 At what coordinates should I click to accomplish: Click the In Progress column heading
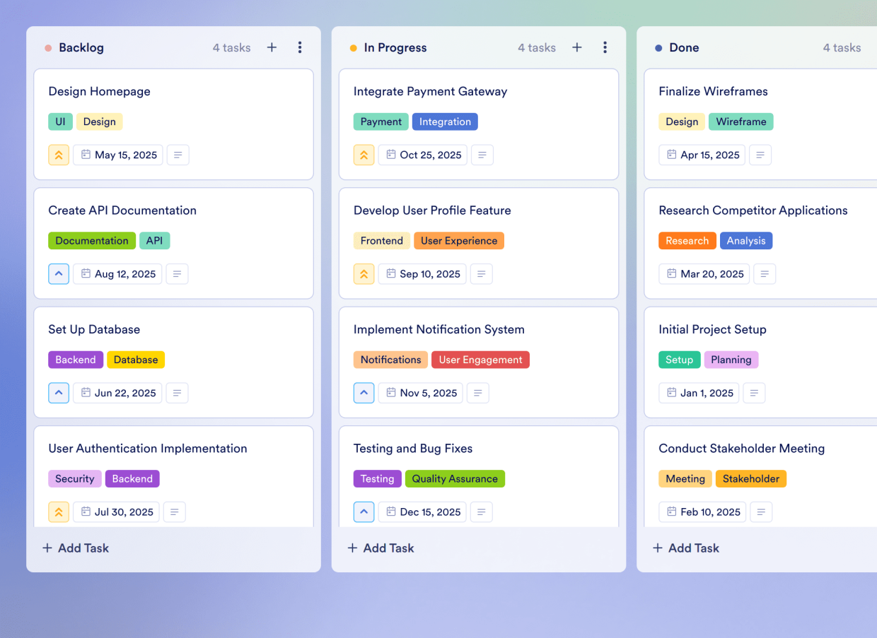tap(395, 47)
